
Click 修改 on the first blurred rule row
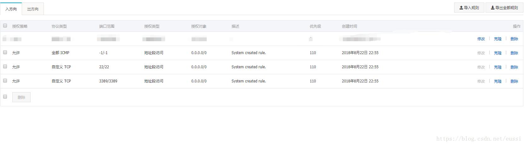pos(481,39)
